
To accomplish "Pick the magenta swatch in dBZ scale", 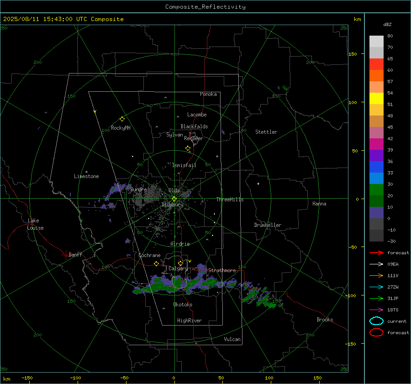I will click(376, 144).
